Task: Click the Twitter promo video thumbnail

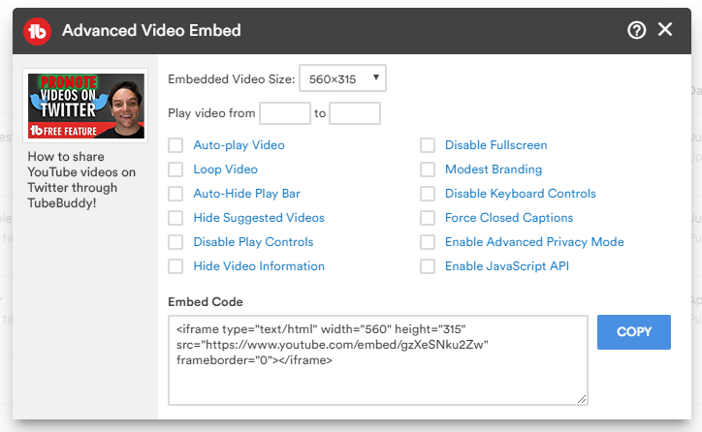Action: pos(85,105)
